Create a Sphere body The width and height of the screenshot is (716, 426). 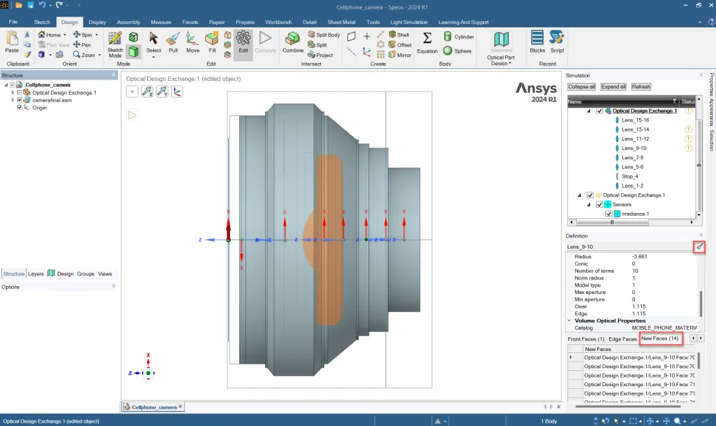[x=457, y=50]
